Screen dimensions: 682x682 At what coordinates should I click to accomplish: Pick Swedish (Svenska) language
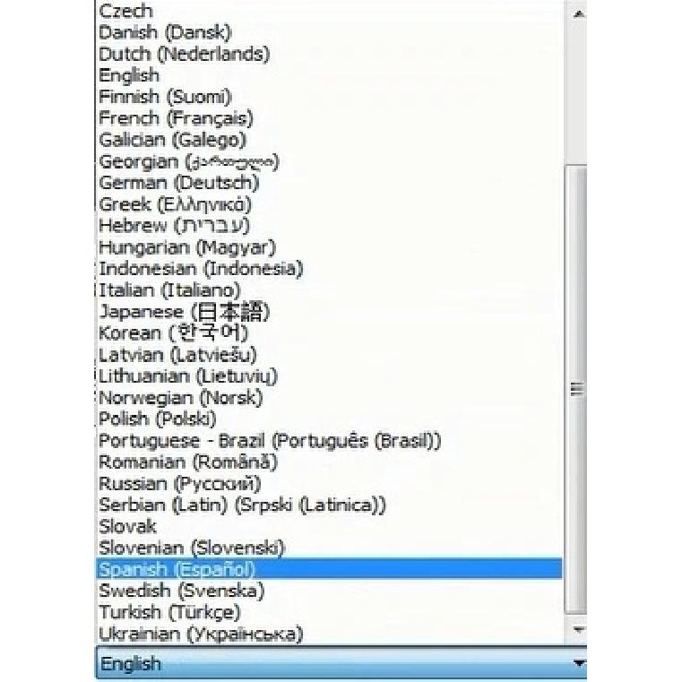point(329,591)
